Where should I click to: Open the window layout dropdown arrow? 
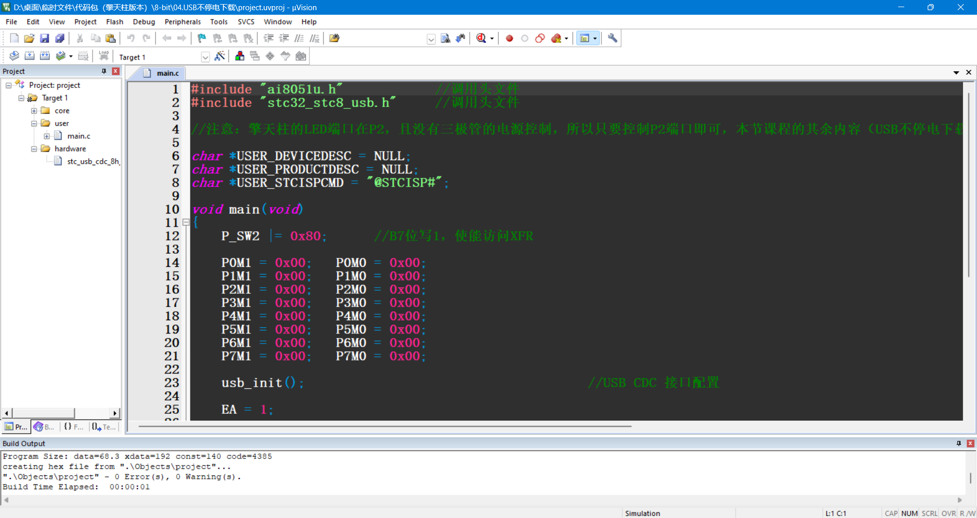coord(595,39)
